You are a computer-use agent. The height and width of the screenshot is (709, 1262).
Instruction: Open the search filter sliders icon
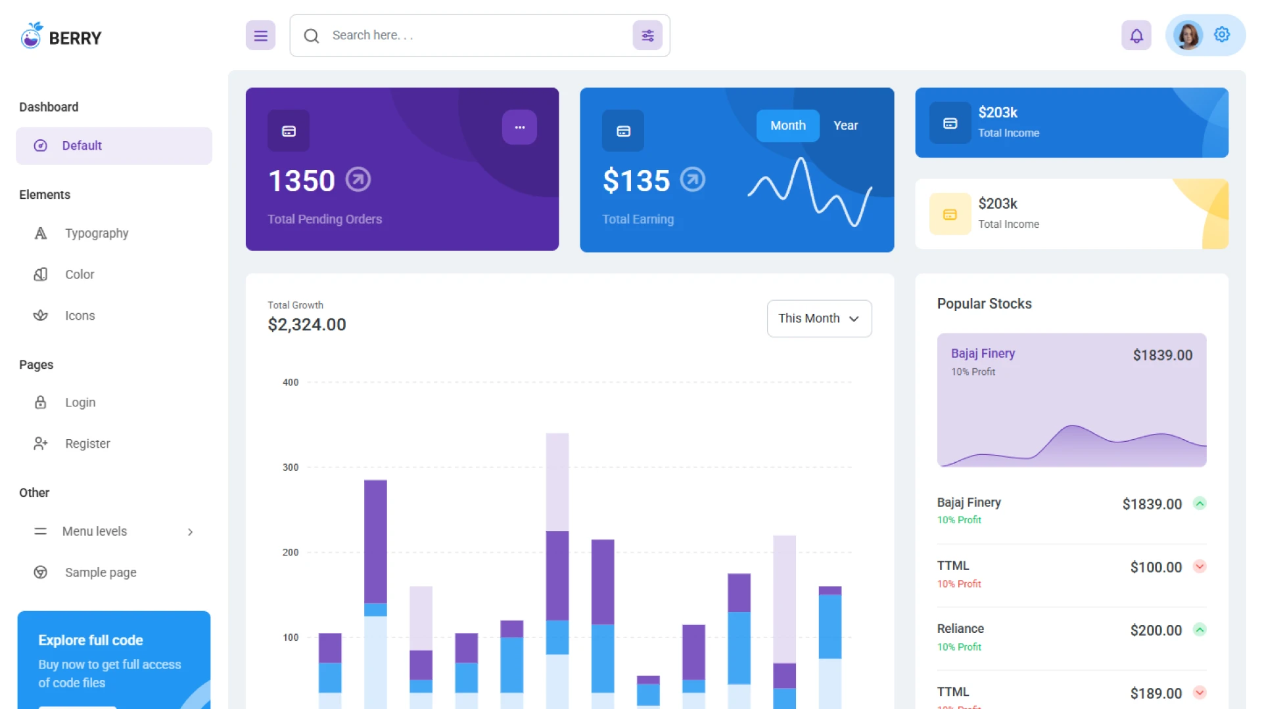point(647,35)
